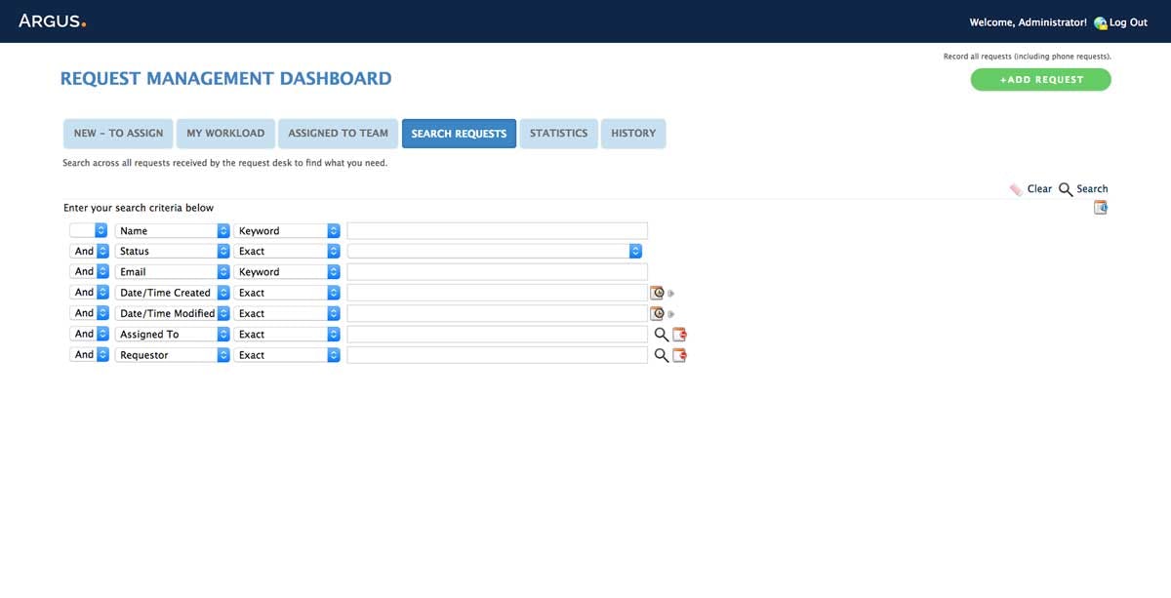Open the STATISTICS tab

pos(558,133)
